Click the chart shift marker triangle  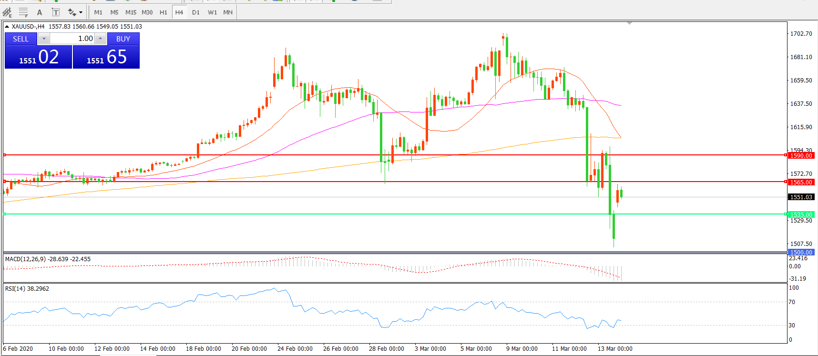pos(629,23)
